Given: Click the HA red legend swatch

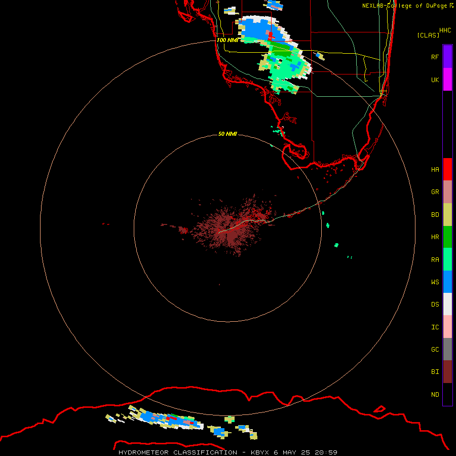Looking at the screenshot, I should click(447, 169).
